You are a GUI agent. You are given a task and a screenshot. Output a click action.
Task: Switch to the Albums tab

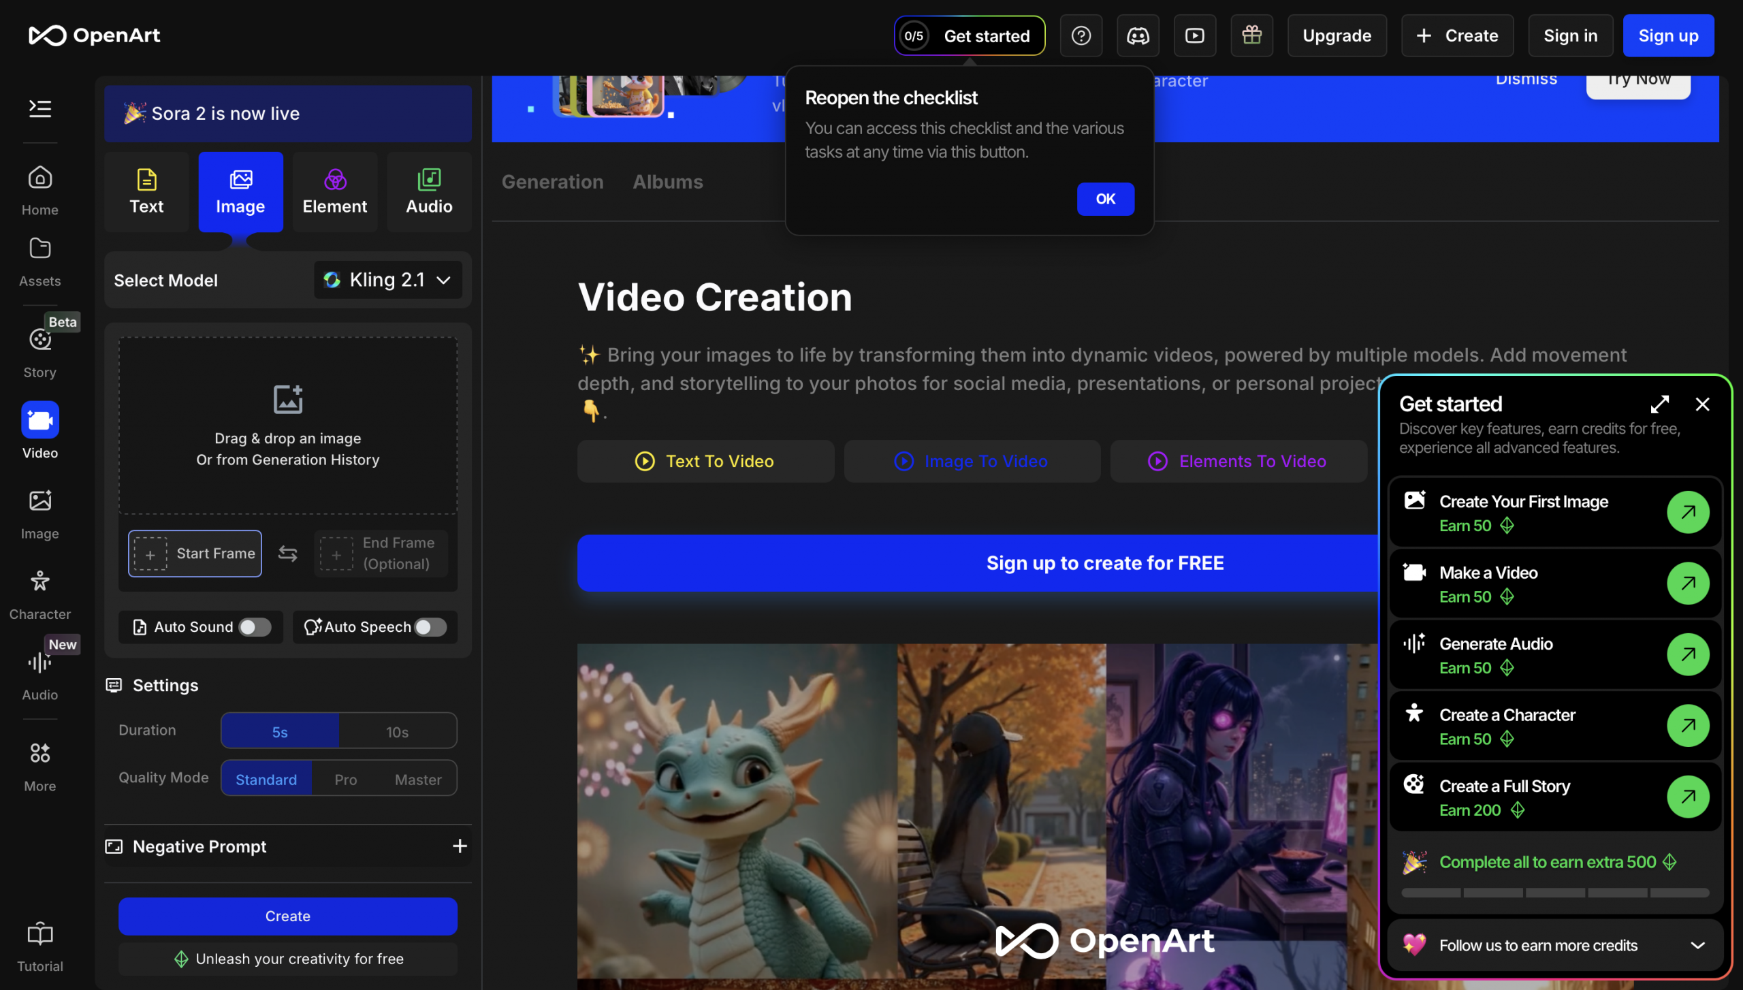667,182
